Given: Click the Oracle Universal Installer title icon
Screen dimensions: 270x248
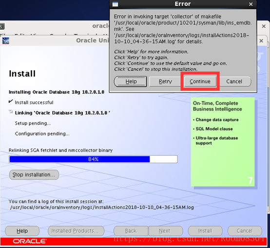Looking at the screenshot, I should [x=6, y=41].
